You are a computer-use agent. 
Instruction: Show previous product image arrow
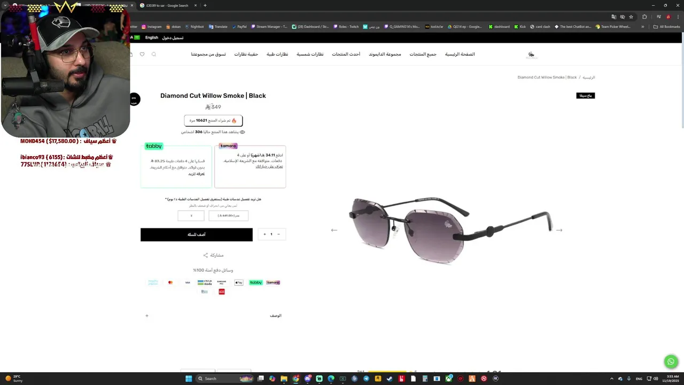[x=334, y=230]
